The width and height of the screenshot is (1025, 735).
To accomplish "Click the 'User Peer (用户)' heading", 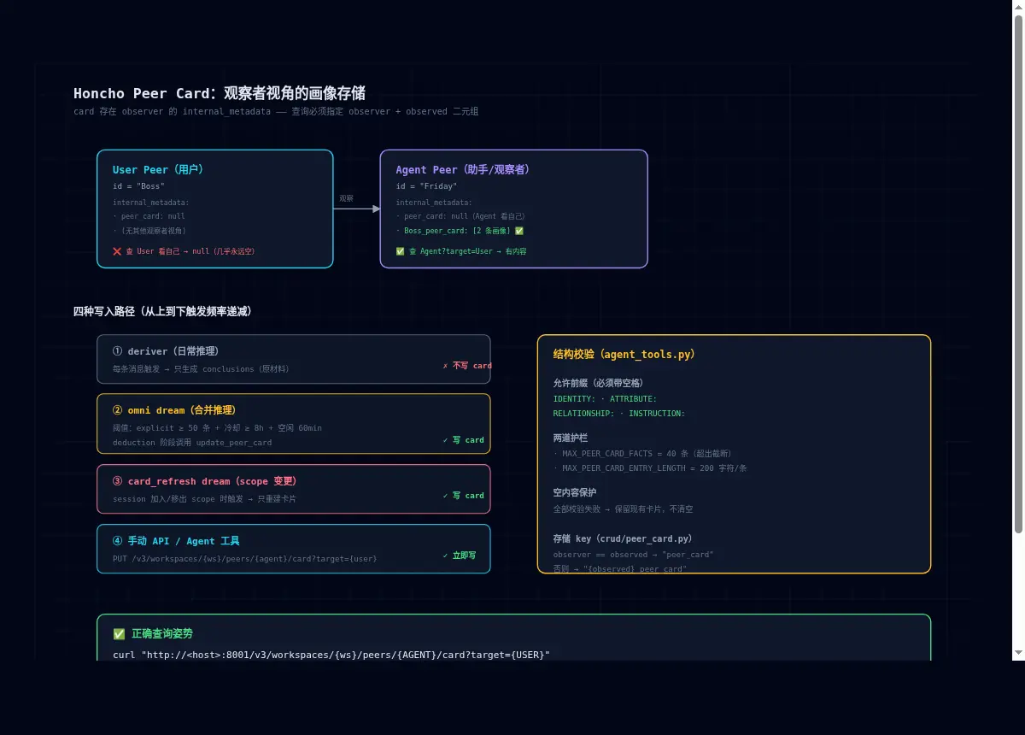I will click(x=158, y=169).
